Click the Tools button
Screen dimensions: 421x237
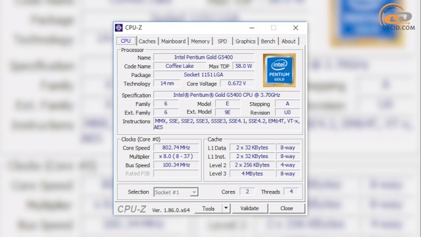[x=209, y=209]
